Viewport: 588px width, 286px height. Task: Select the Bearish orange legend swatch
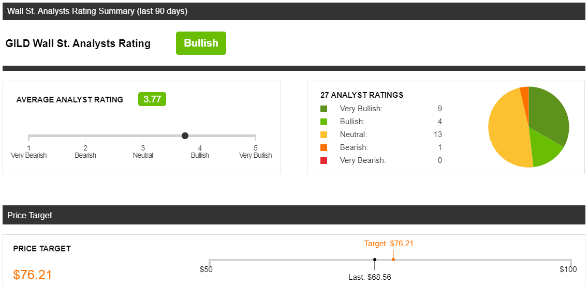[324, 147]
